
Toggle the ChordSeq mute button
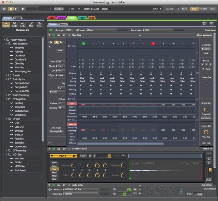click(x=60, y=51)
